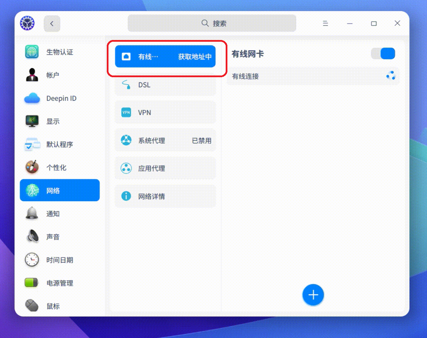Click the 时间日期 clock icon
Image resolution: width=427 pixels, height=338 pixels.
tap(32, 260)
